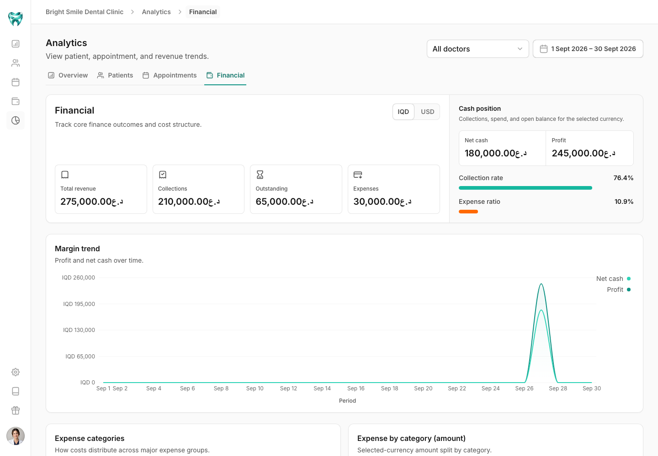Click the Total revenue 275,000.00 value
Screen dimensions: 658x456
[92, 202]
